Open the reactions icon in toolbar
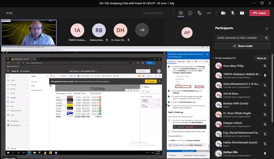This screenshot has height=159, width=274. click(199, 13)
